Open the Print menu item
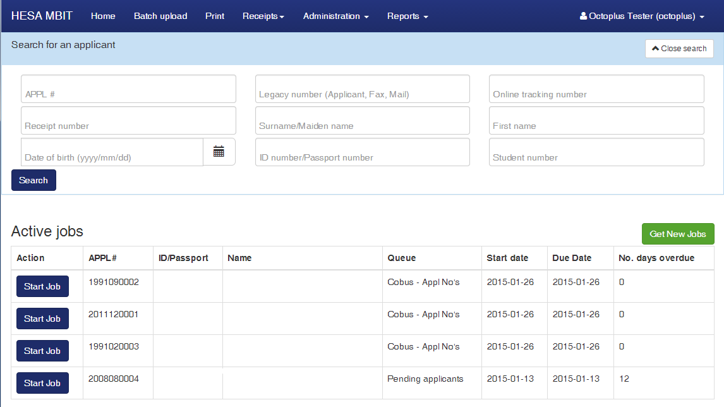Viewport: 724px width, 407px height. [215, 16]
